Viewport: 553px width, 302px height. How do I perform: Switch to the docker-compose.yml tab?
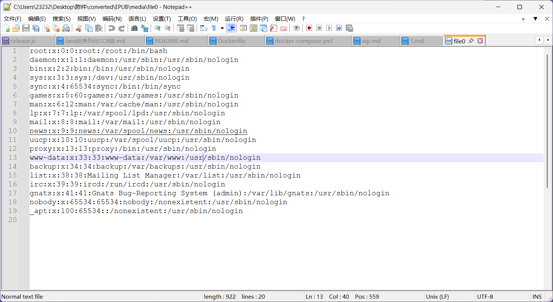click(304, 41)
